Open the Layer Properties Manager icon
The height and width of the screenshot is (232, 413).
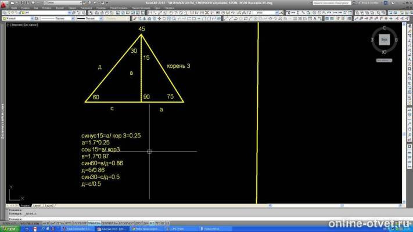5,13
